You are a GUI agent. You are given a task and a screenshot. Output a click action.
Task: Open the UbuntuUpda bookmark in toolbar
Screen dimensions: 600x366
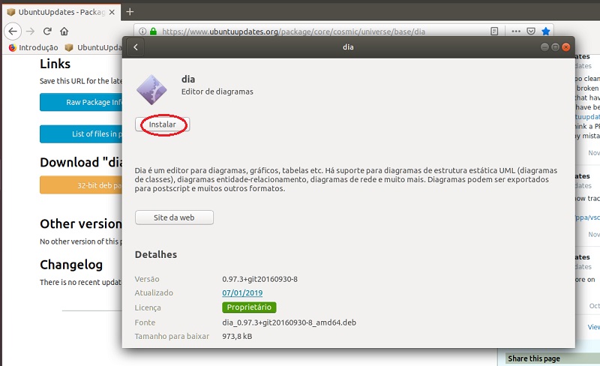[x=94, y=47]
